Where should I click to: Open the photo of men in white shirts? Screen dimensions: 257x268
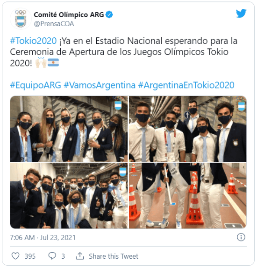point(188,129)
